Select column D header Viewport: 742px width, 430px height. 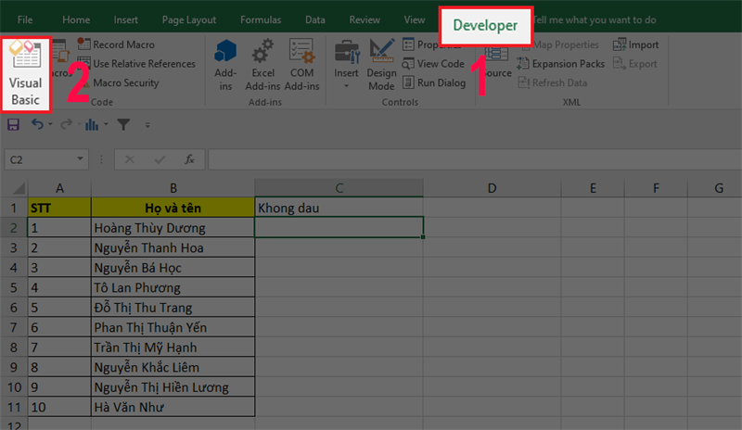tap(492, 188)
